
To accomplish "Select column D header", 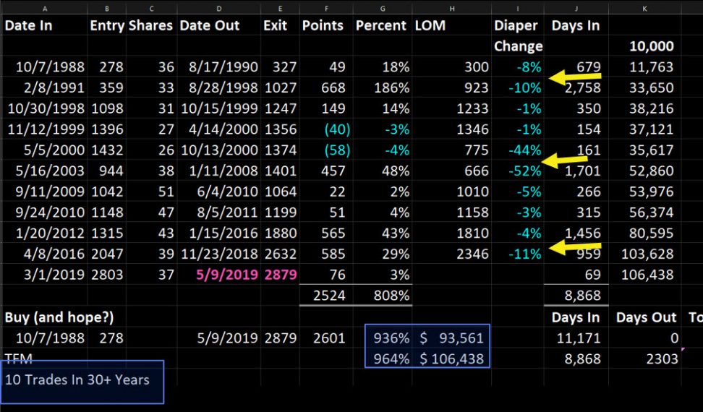I will (x=219, y=8).
